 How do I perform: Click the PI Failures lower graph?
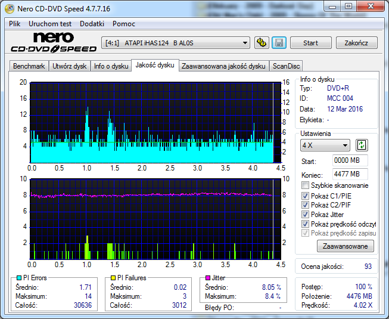pyautogui.click(x=155, y=219)
